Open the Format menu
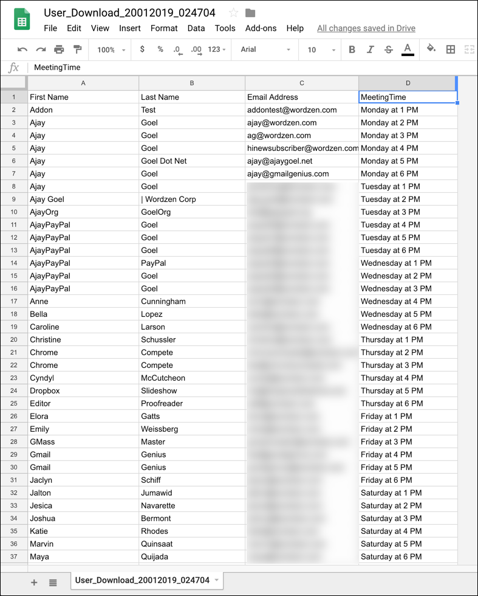 point(164,28)
